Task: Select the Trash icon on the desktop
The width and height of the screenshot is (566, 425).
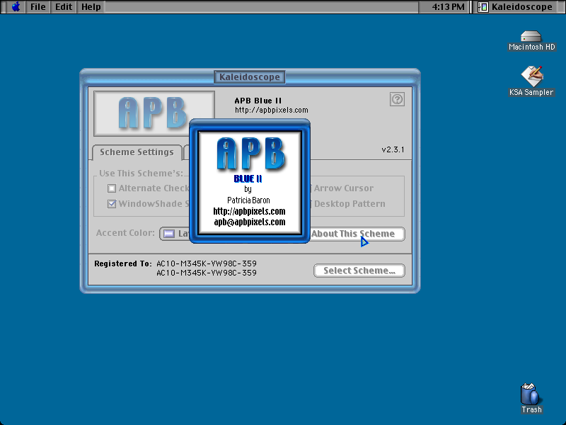Action: click(x=531, y=398)
